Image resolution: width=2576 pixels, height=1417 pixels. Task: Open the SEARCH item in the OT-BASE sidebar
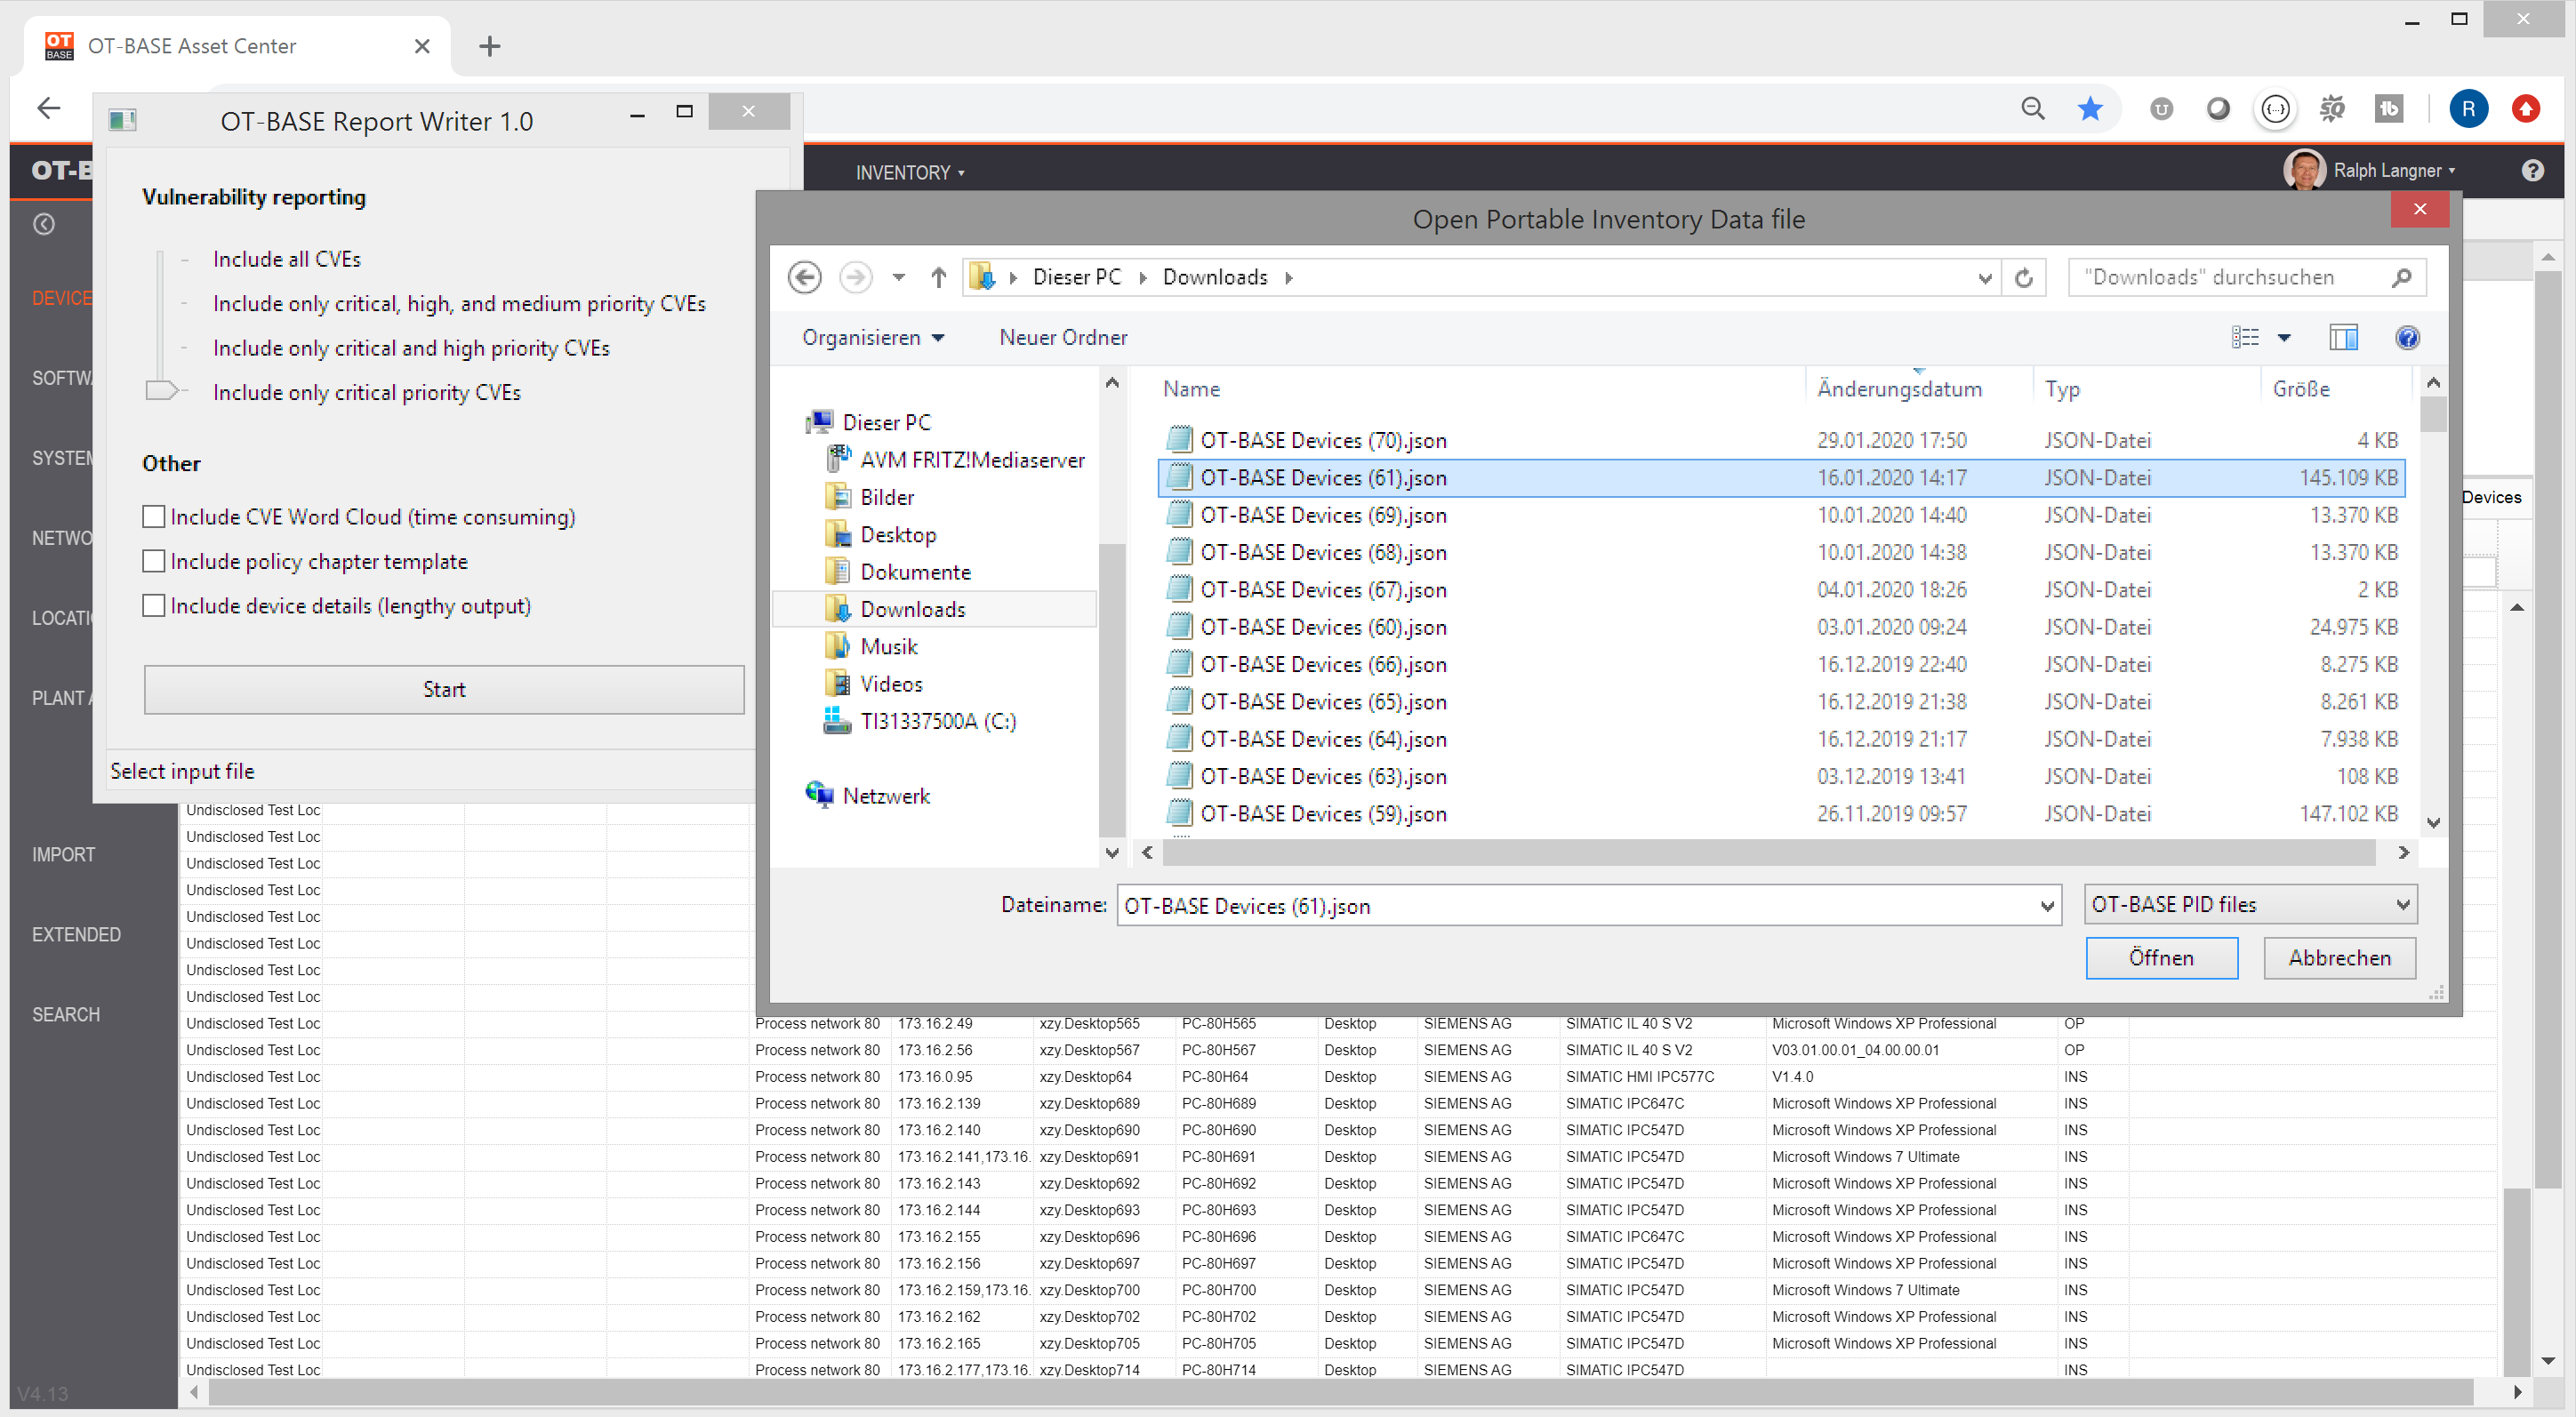click(66, 1015)
